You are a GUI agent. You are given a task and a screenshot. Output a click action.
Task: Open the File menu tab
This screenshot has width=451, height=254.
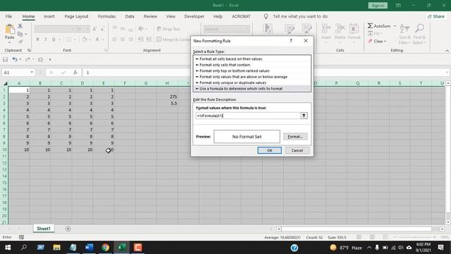click(8, 16)
